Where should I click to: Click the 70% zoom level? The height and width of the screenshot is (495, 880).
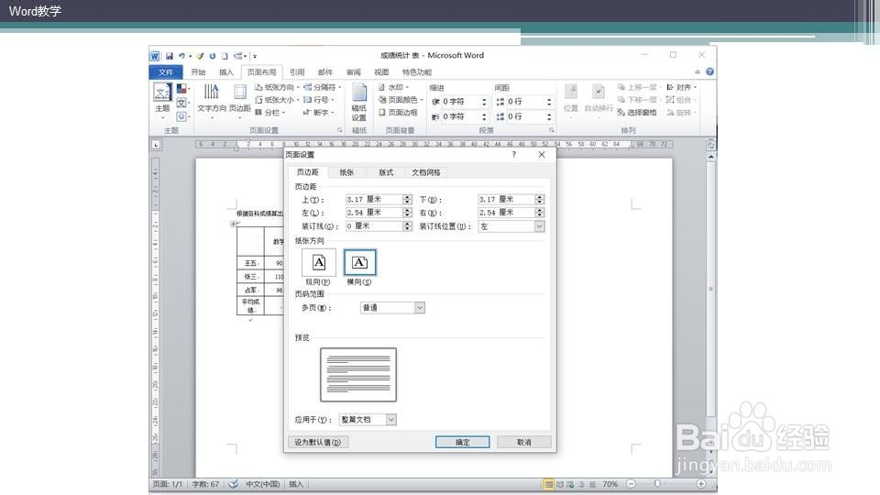(610, 484)
